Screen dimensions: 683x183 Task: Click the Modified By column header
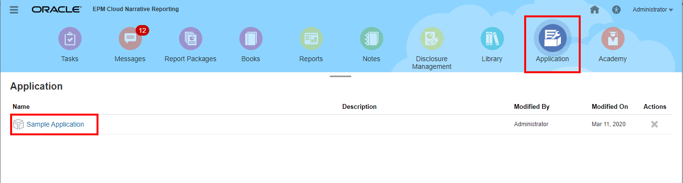point(531,106)
